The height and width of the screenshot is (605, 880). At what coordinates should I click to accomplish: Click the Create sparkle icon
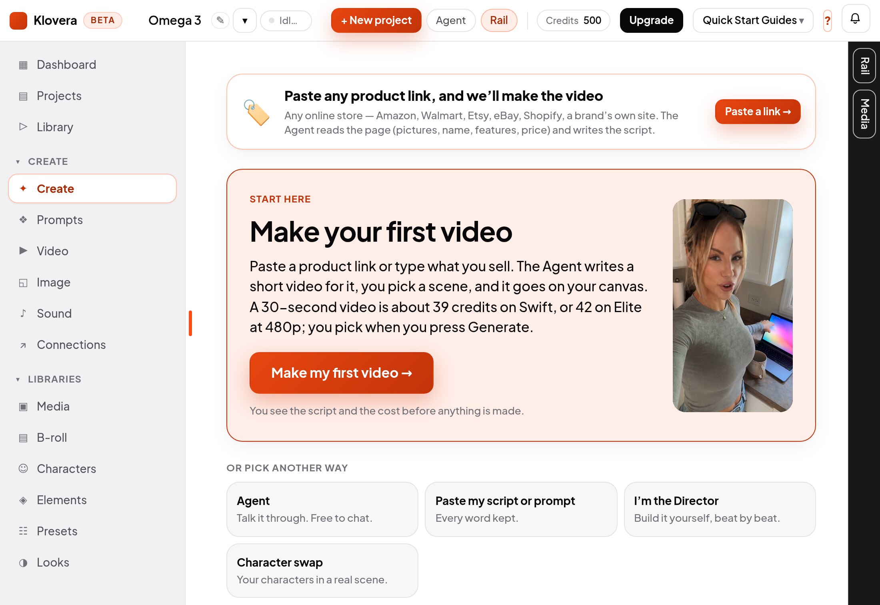coord(23,188)
